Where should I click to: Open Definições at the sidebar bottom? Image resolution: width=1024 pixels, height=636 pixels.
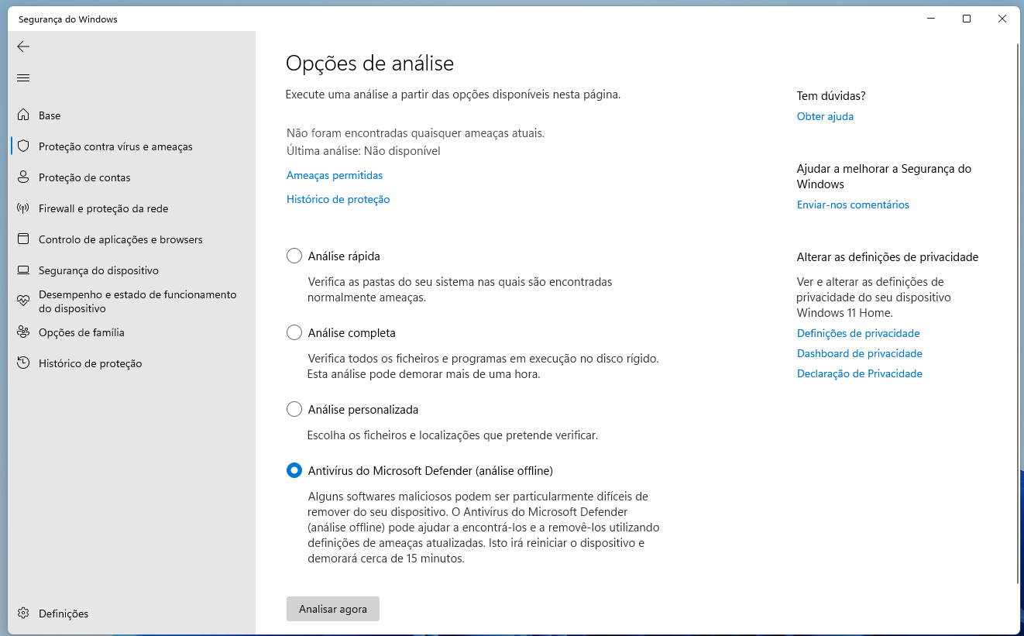tap(132, 614)
